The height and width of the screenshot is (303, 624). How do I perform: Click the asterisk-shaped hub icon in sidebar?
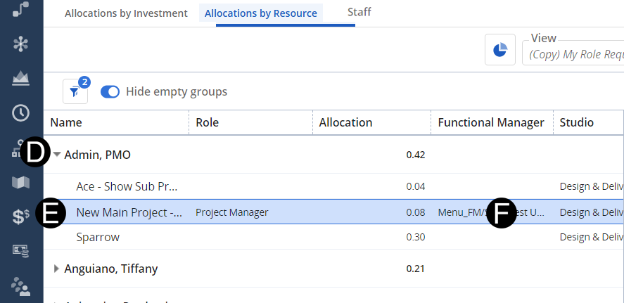[21, 44]
